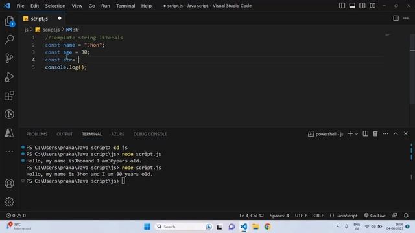Open errors and warnings count in status bar
This screenshot has height=233, width=415.
[x=16, y=216]
